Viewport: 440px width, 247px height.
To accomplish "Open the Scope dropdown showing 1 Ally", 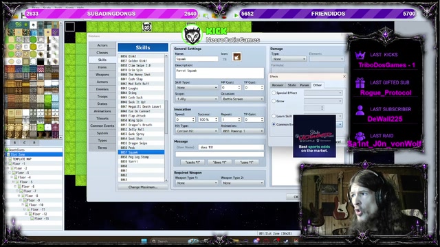I will click(197, 99).
